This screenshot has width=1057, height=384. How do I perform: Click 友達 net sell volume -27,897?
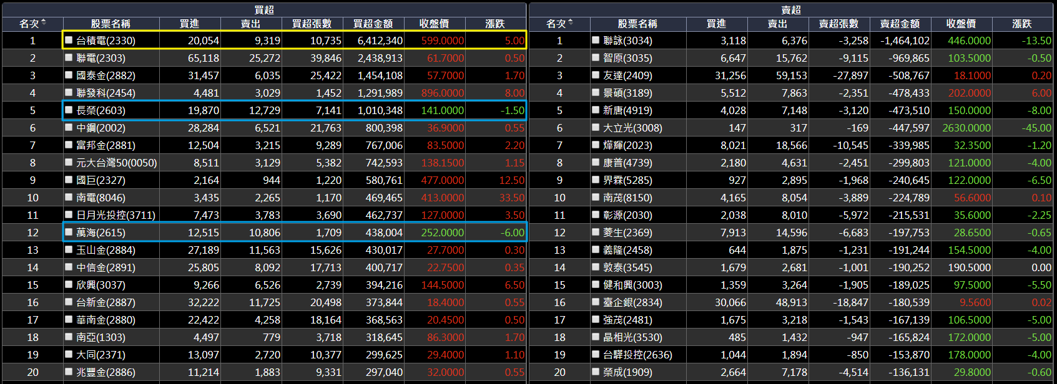(x=850, y=75)
